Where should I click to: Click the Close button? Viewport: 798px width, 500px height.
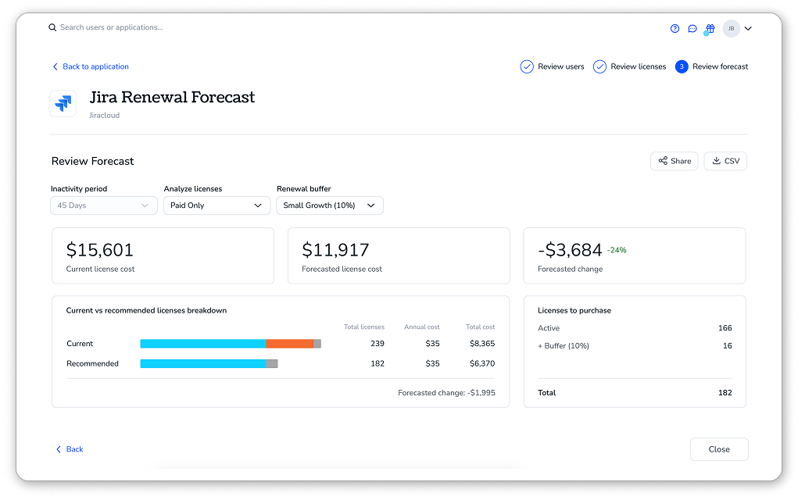(718, 449)
